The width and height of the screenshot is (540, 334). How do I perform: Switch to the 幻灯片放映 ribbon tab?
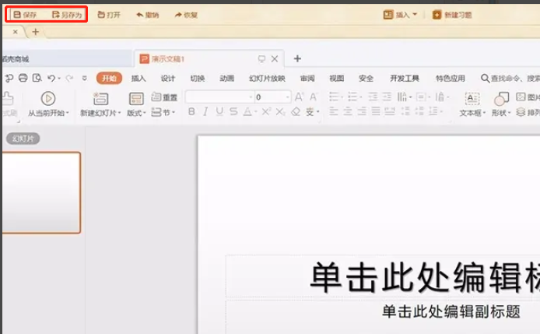tap(267, 78)
